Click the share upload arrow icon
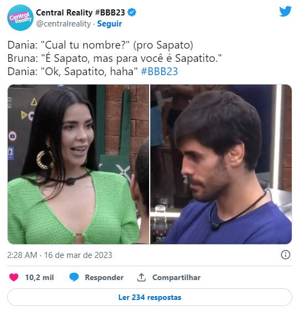300x311 pixels. [141, 277]
